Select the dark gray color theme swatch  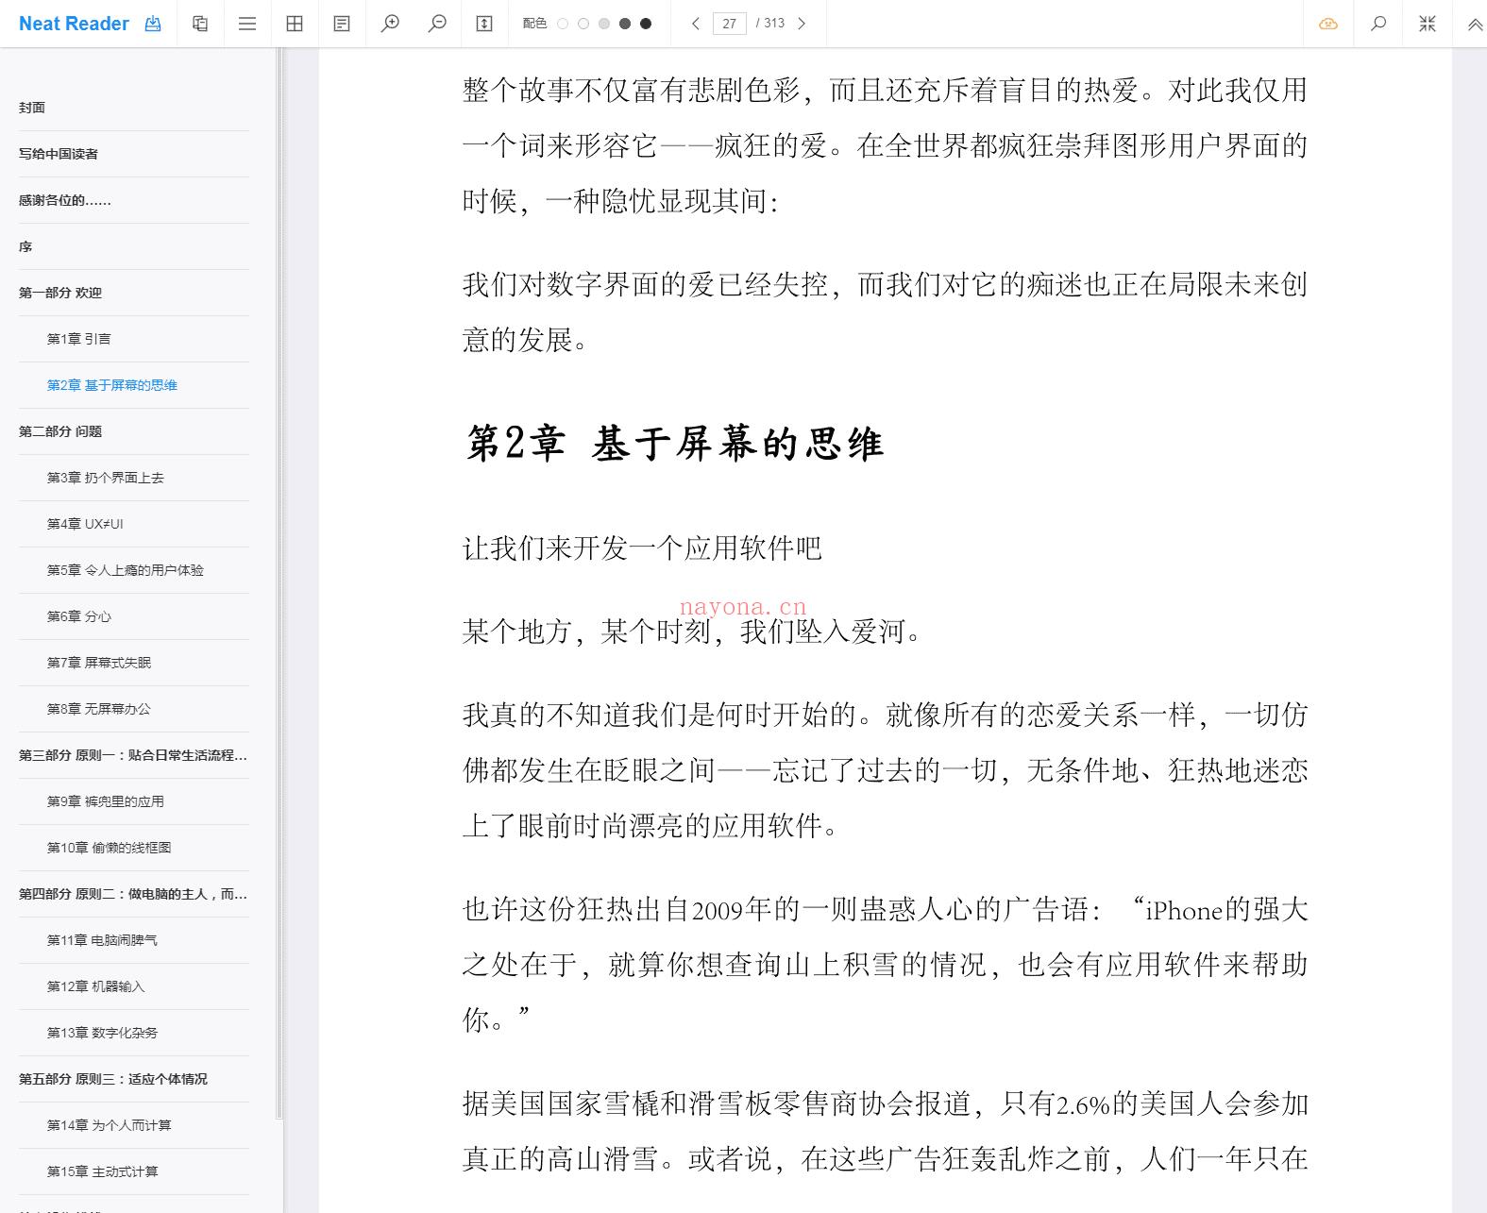[x=625, y=24]
